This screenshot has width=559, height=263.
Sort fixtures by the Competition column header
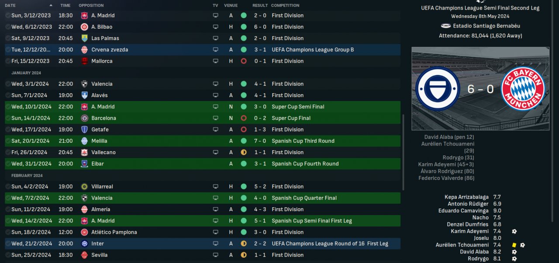(x=285, y=6)
